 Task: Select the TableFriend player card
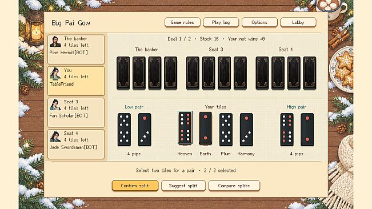point(76,81)
